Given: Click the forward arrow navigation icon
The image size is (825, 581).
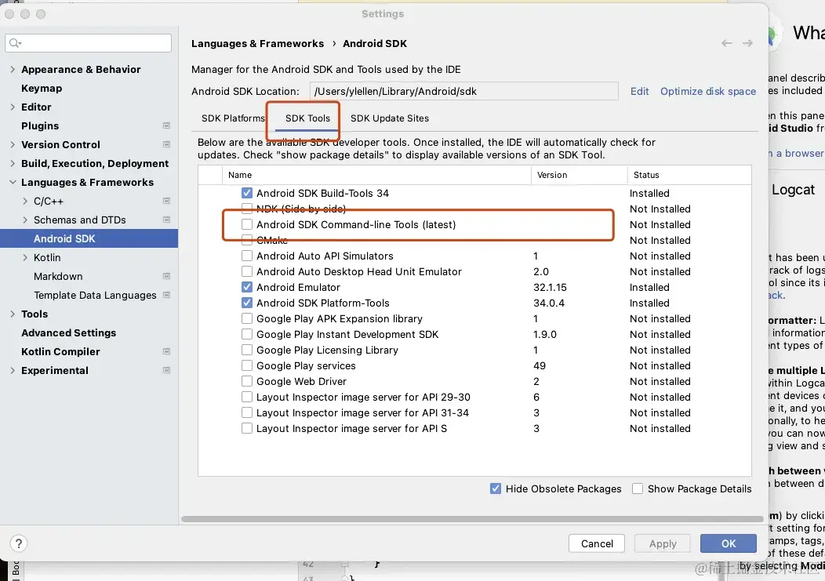Looking at the screenshot, I should point(747,43).
